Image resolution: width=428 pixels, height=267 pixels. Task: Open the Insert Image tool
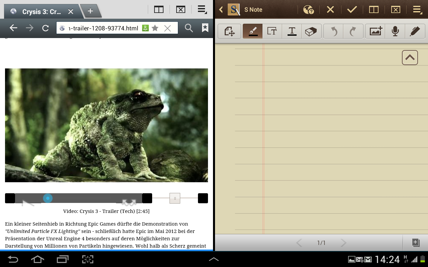(x=375, y=31)
